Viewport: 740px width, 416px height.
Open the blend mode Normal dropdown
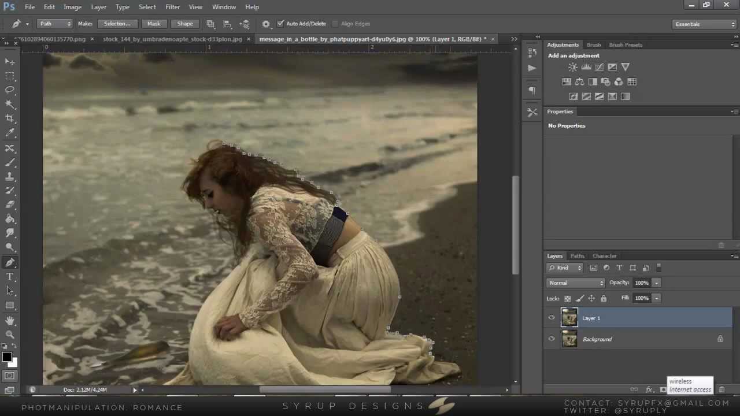pyautogui.click(x=576, y=283)
